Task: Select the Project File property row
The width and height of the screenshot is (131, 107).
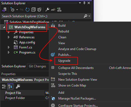Action: [x=25, y=93]
